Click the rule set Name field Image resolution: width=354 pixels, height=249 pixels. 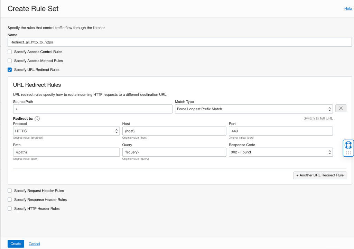[x=179, y=42]
